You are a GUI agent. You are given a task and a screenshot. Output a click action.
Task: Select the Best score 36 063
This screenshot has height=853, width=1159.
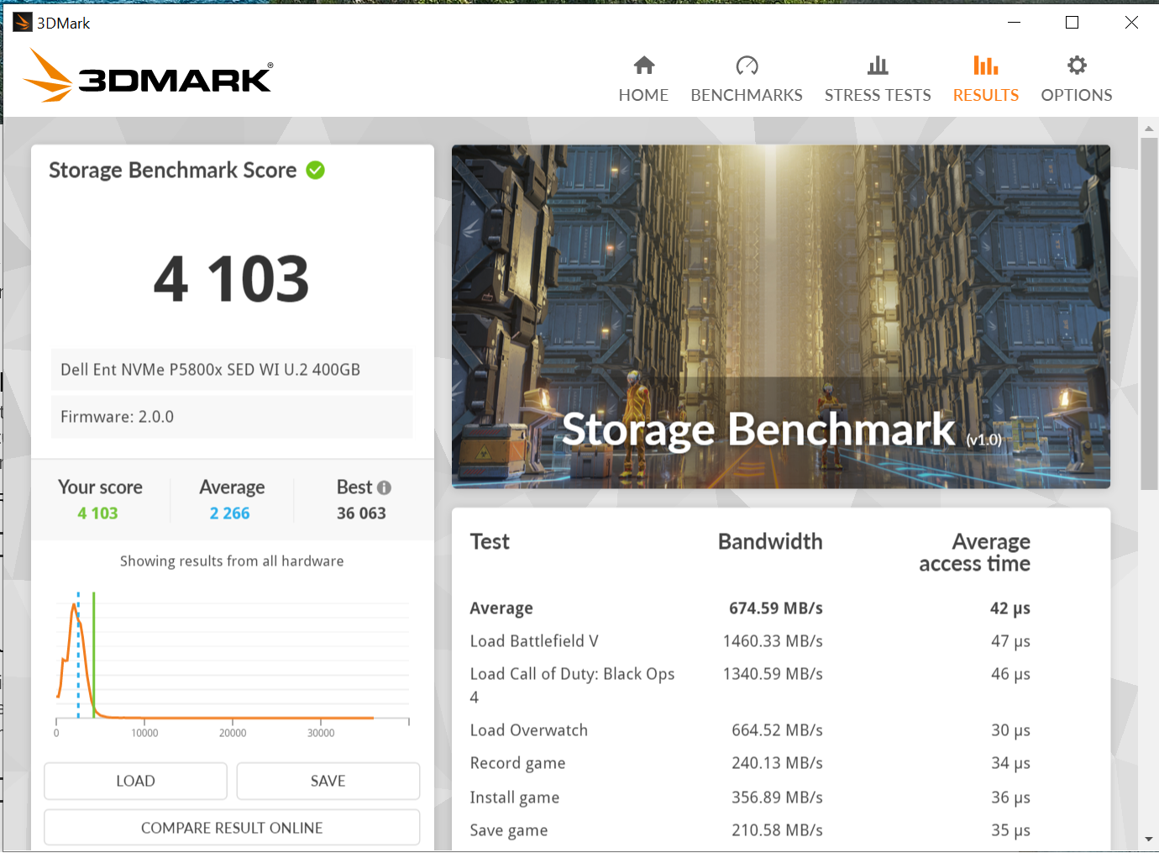[x=361, y=513]
